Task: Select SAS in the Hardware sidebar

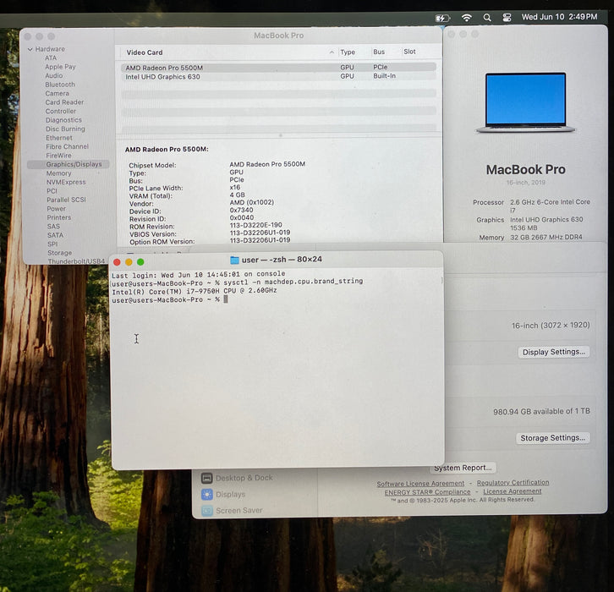Action: 53,227
